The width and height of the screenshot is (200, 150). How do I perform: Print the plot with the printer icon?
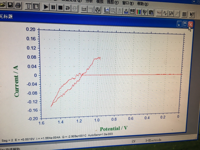pos(18,6)
